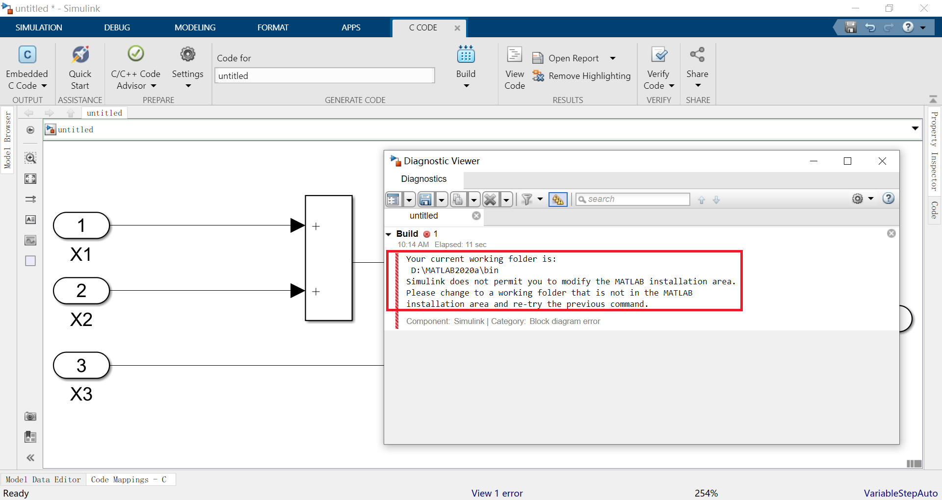This screenshot has height=500, width=942.
Task: Click VariableStepAuto solver link
Action: [901, 493]
